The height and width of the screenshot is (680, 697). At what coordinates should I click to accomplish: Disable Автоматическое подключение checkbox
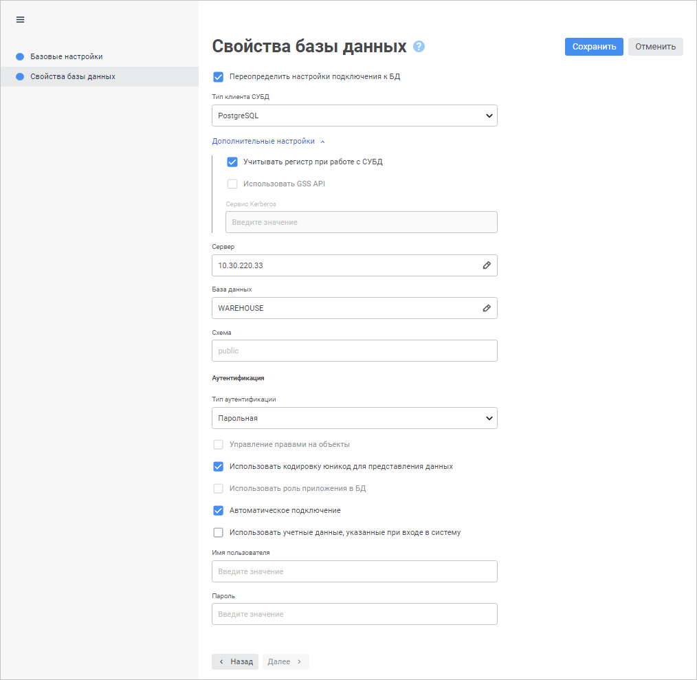click(219, 511)
